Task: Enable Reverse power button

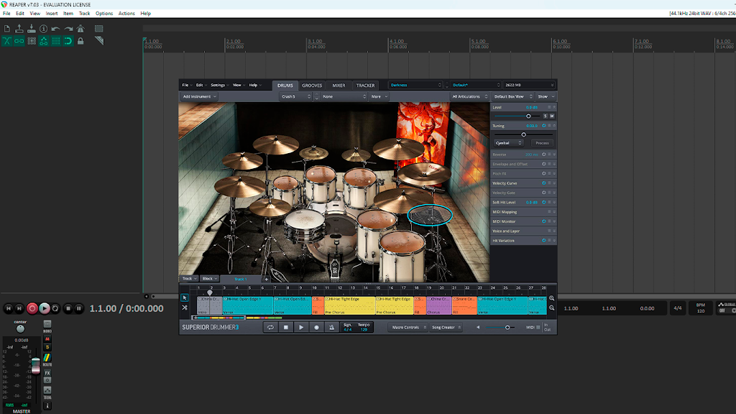Action: pyautogui.click(x=544, y=155)
